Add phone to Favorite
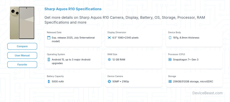Screen dimensions: 230x102 coord(22,65)
